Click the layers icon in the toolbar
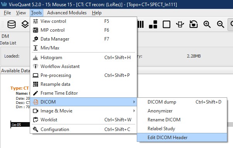 [25, 24]
